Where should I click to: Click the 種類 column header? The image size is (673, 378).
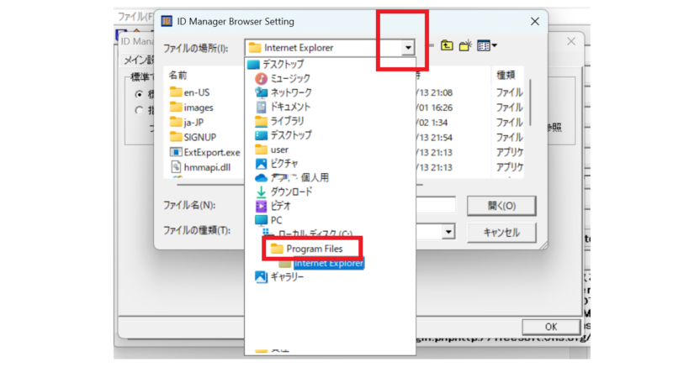pyautogui.click(x=506, y=76)
